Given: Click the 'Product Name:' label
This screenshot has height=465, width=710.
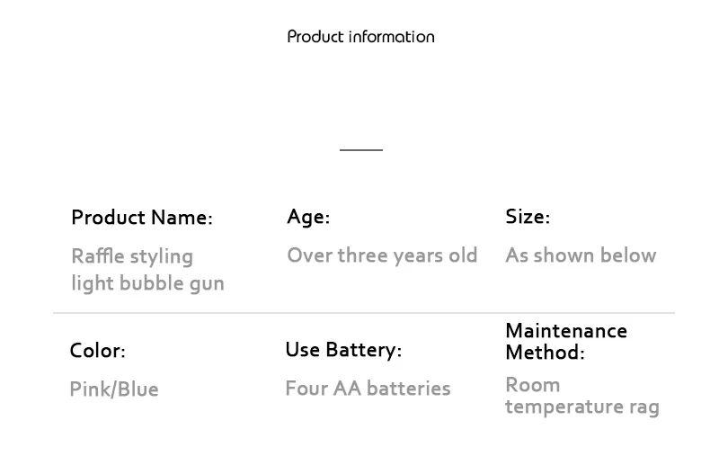Looking at the screenshot, I should (142, 218).
